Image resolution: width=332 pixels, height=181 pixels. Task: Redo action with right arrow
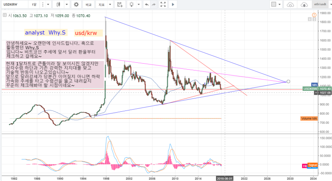click(154, 4)
